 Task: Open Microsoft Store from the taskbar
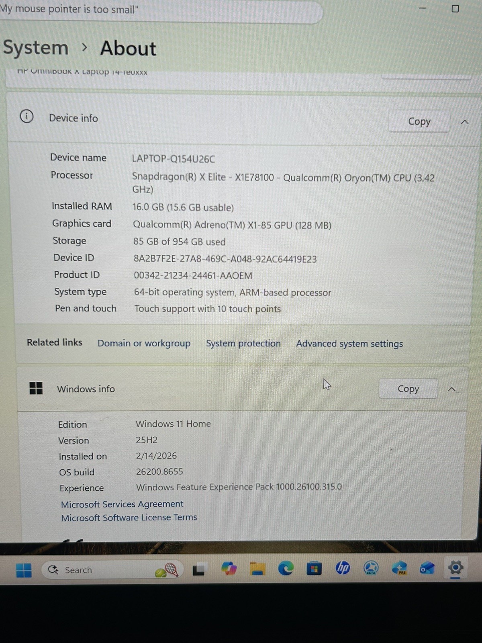pyautogui.click(x=314, y=568)
